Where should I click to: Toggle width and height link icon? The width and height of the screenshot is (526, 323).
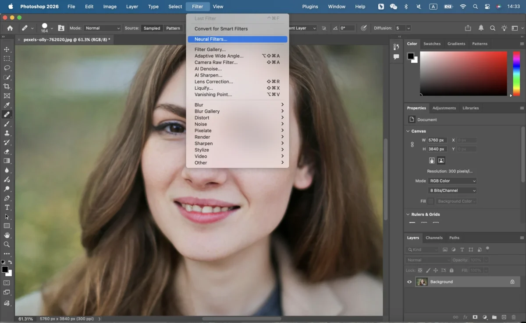[412, 144]
